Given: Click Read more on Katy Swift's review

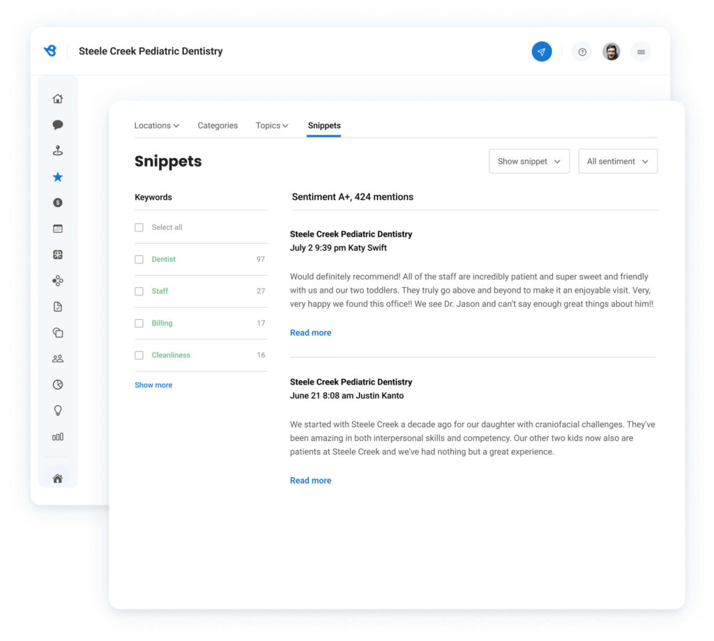Looking at the screenshot, I should (x=310, y=333).
